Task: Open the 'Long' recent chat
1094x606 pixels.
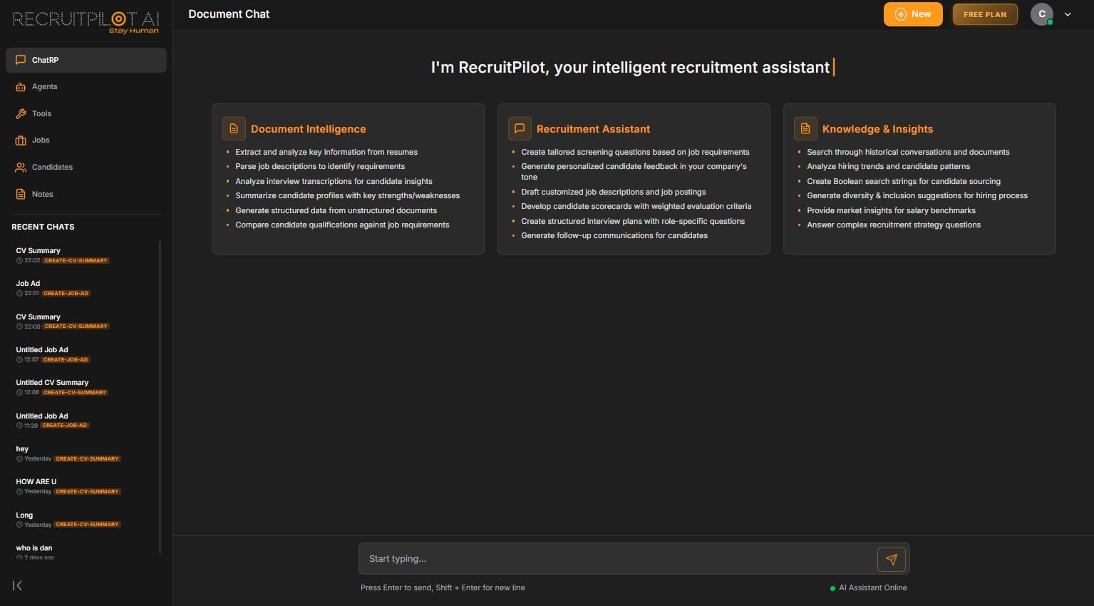Action: pos(85,520)
